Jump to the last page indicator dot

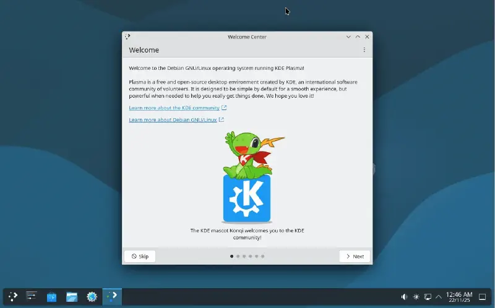[x=263, y=256]
